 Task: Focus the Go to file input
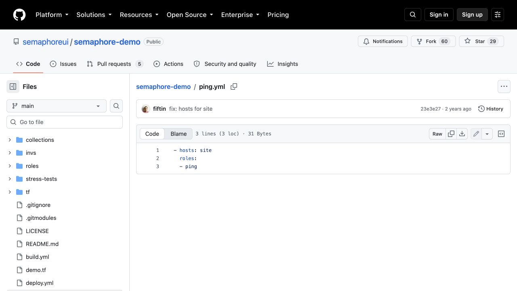click(x=65, y=122)
